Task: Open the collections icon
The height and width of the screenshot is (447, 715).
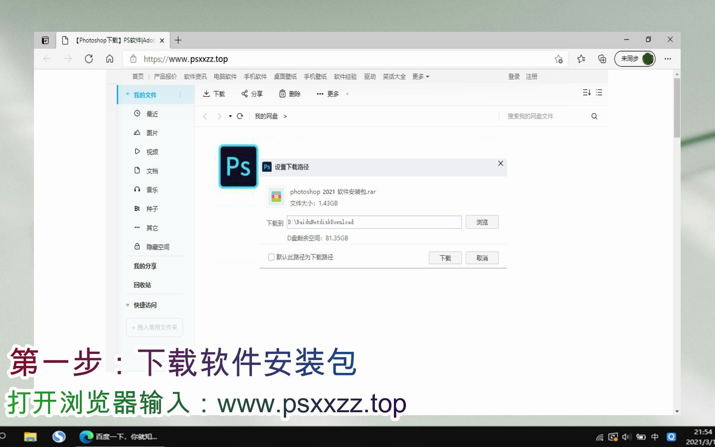Action: click(602, 59)
